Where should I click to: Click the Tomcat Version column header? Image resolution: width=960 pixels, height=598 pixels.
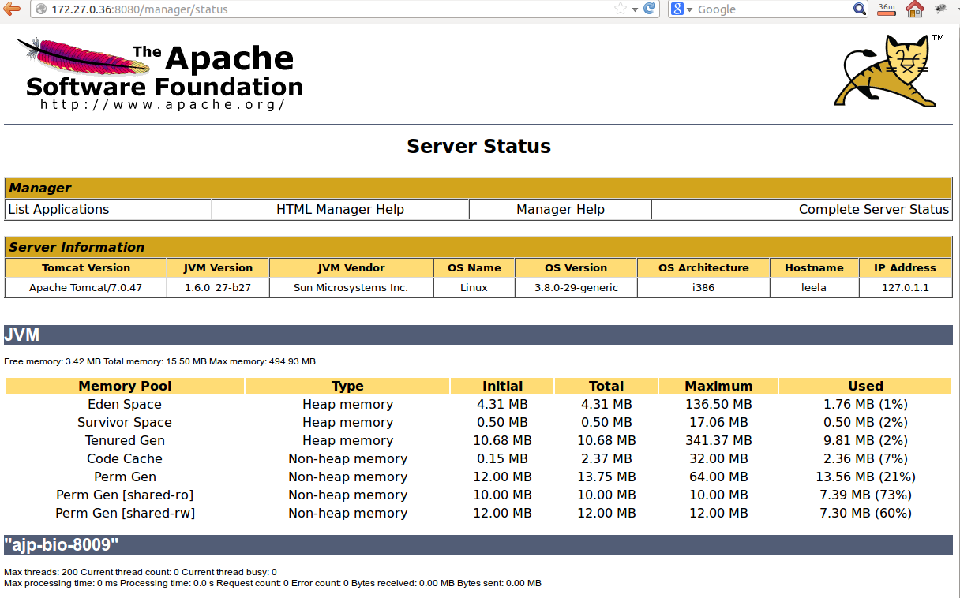[x=86, y=267]
